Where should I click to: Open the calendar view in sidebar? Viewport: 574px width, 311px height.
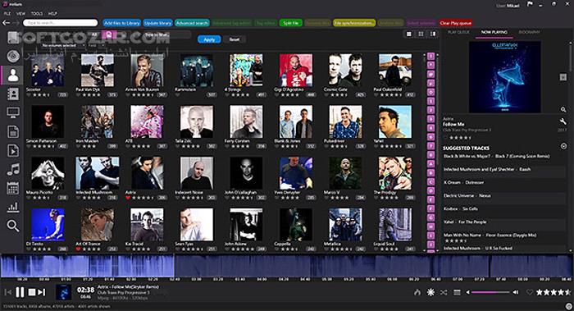point(13,188)
